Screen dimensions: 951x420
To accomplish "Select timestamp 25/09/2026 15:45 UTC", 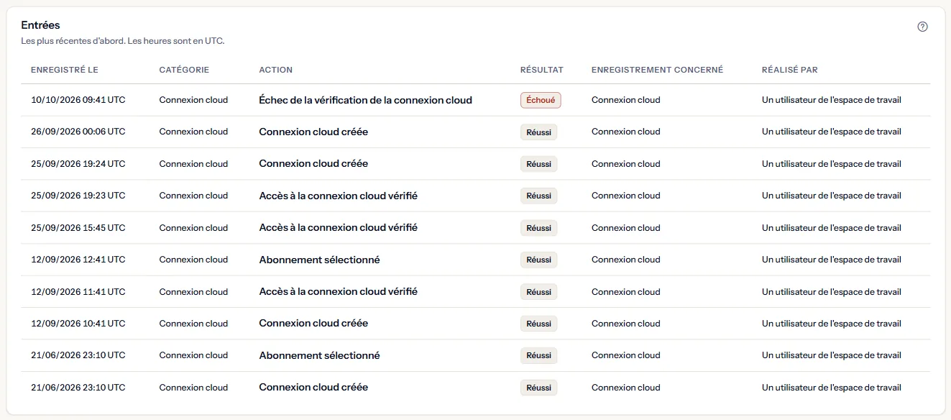I will pyautogui.click(x=78, y=228).
